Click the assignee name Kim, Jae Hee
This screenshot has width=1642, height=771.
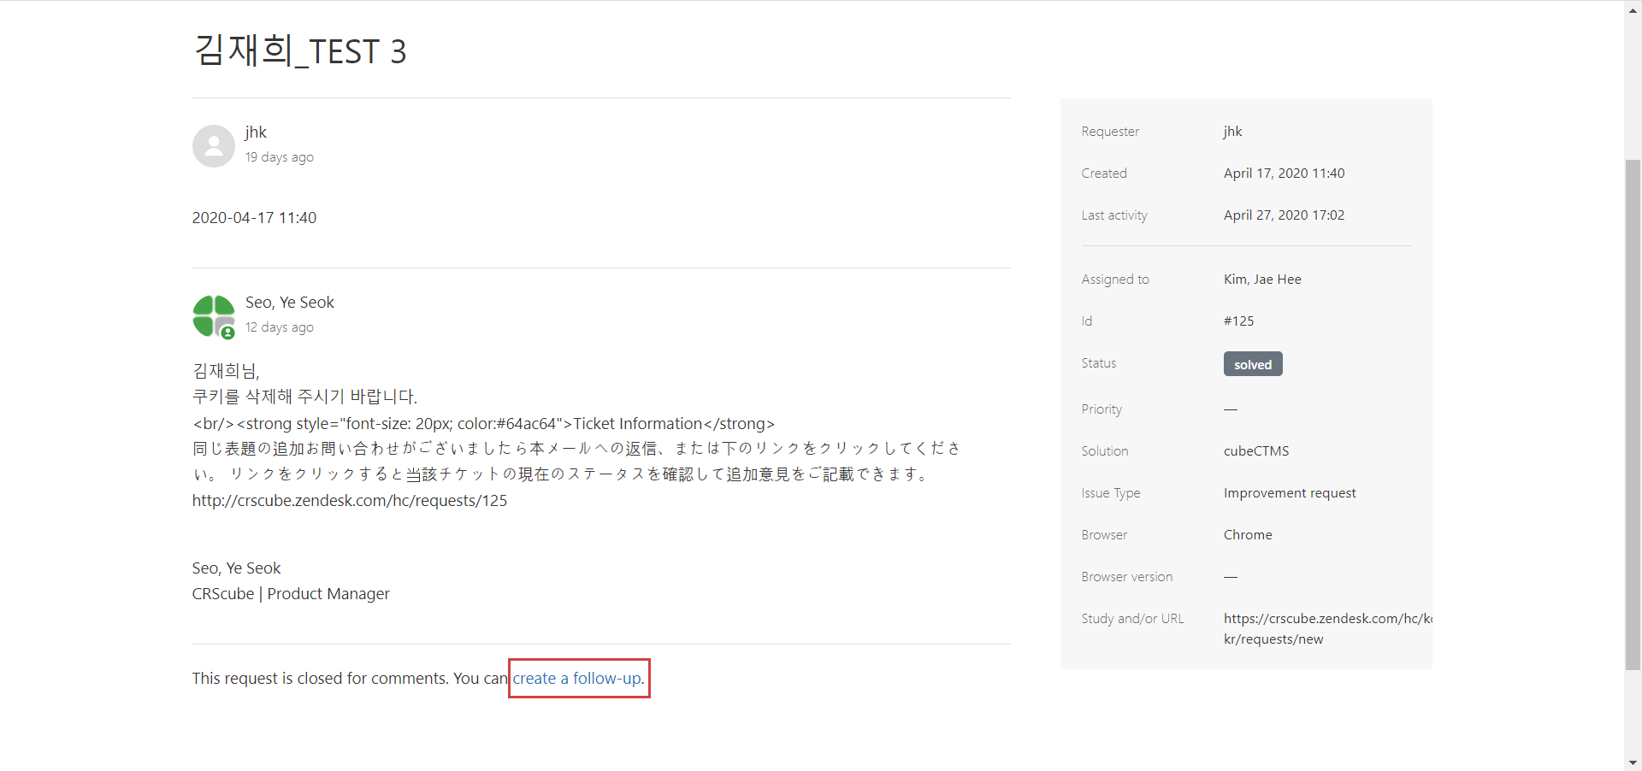point(1261,280)
